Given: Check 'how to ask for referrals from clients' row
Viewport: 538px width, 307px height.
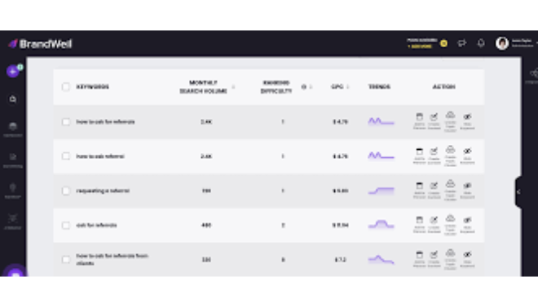Looking at the screenshot, I should [66, 260].
